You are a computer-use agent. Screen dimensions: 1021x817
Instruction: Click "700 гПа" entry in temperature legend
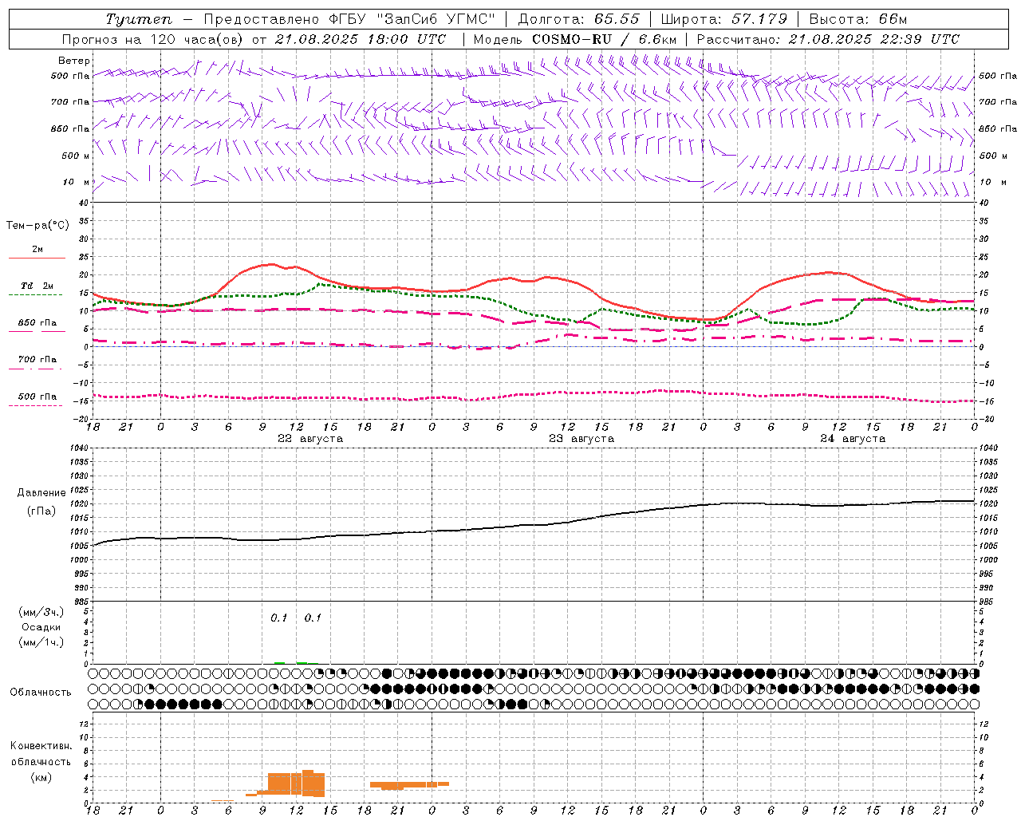[37, 360]
